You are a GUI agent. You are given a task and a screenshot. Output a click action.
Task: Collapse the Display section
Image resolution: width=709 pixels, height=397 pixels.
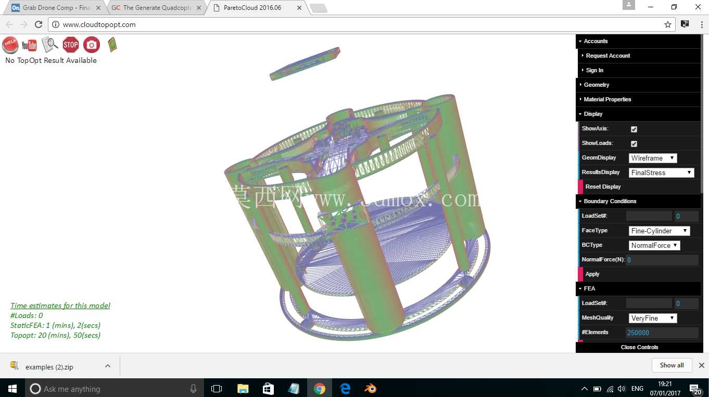coord(639,114)
